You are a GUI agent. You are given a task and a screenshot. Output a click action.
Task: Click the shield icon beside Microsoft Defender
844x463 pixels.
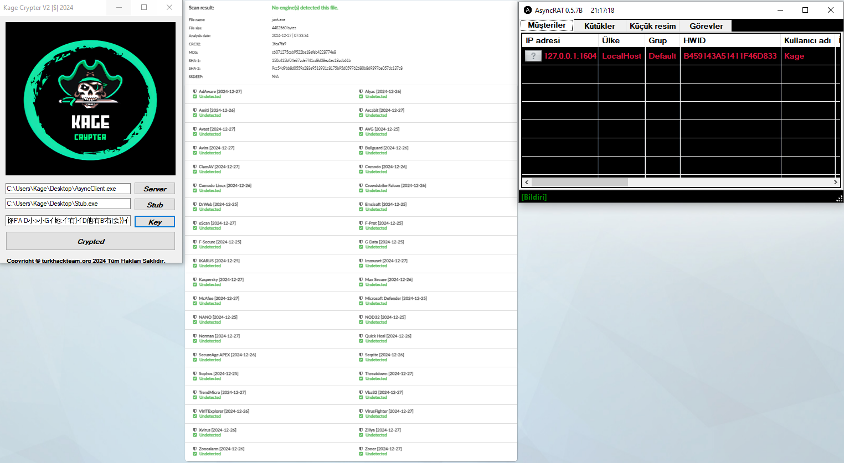tap(361, 298)
